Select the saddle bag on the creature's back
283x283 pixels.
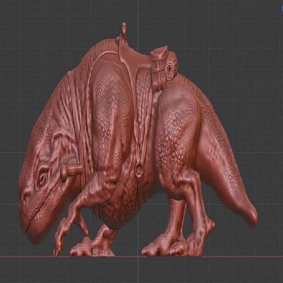163,67
